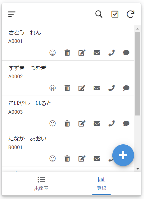This screenshot has width=144, height=199.
Task: Click smiley icon for さとう れん
Action: (x=52, y=53)
